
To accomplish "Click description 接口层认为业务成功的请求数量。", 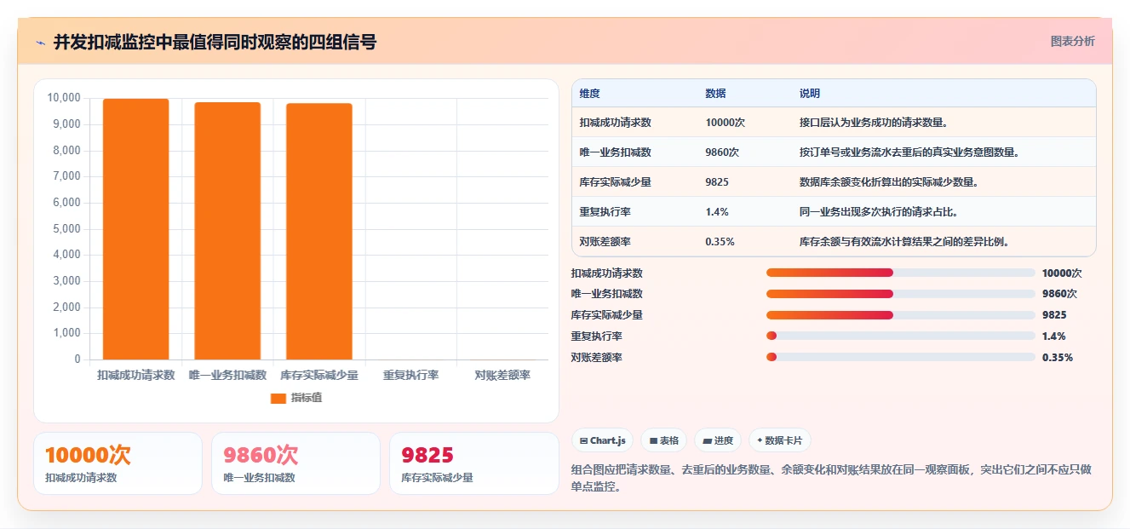I will pyautogui.click(x=874, y=123).
